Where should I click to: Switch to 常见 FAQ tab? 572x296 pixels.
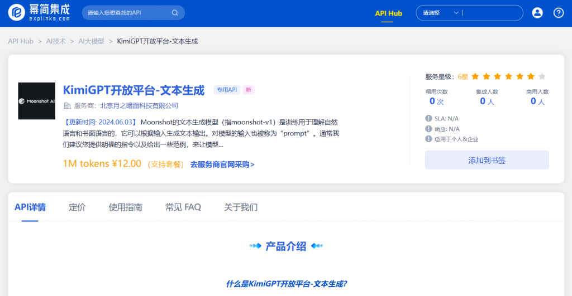tap(183, 207)
